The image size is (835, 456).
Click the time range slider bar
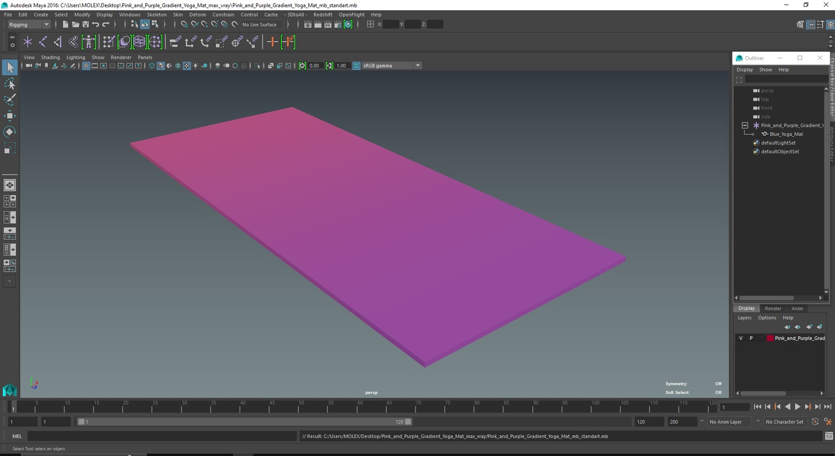click(244, 422)
